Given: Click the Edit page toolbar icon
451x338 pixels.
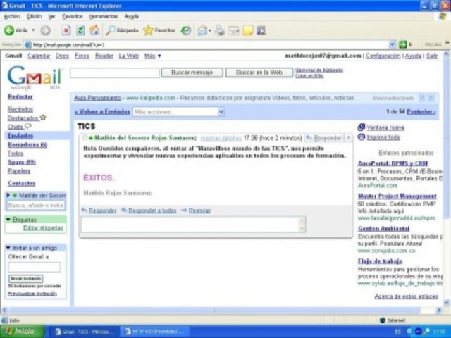Looking at the screenshot, I should click(233, 30).
